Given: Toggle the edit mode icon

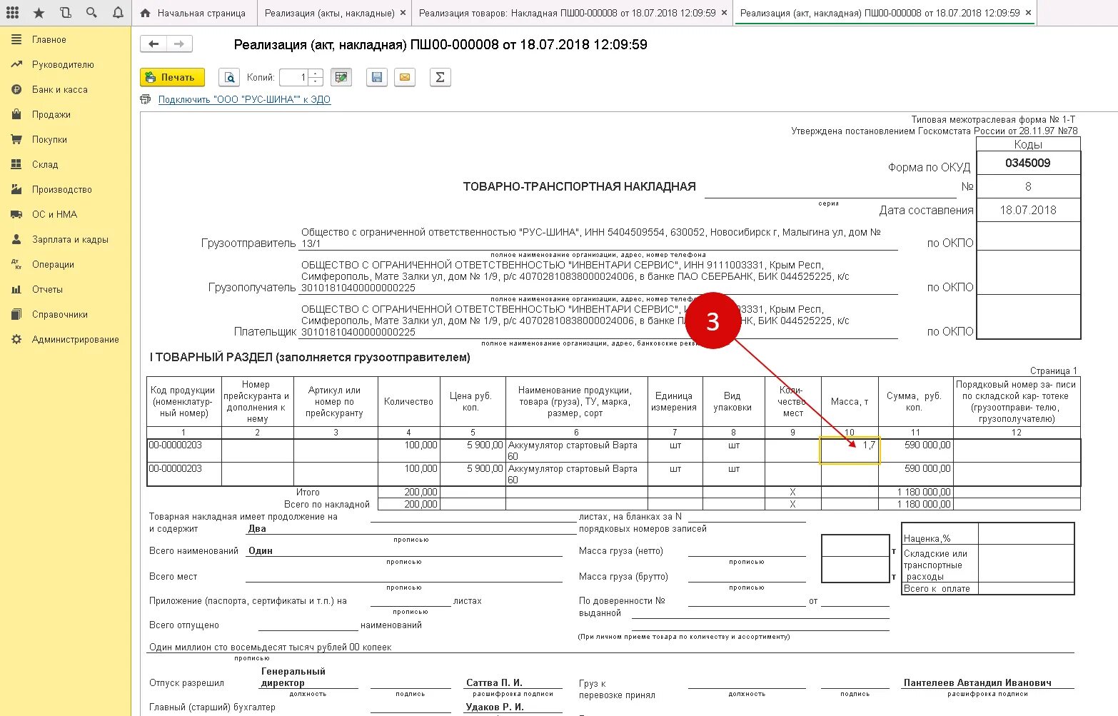Looking at the screenshot, I should (x=341, y=77).
